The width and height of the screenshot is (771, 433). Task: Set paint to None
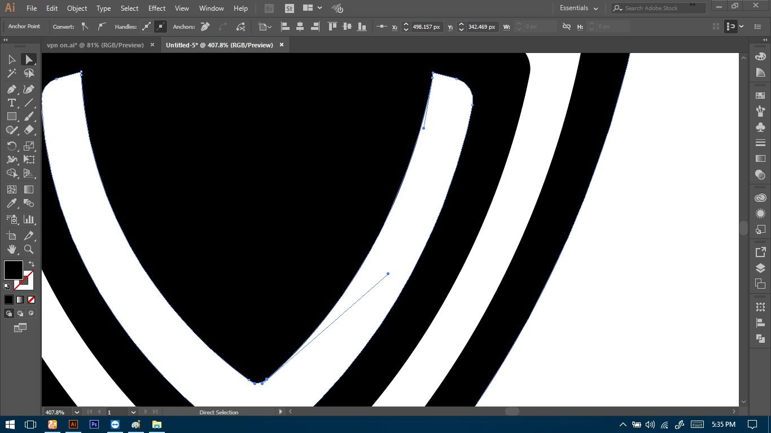pyautogui.click(x=31, y=299)
